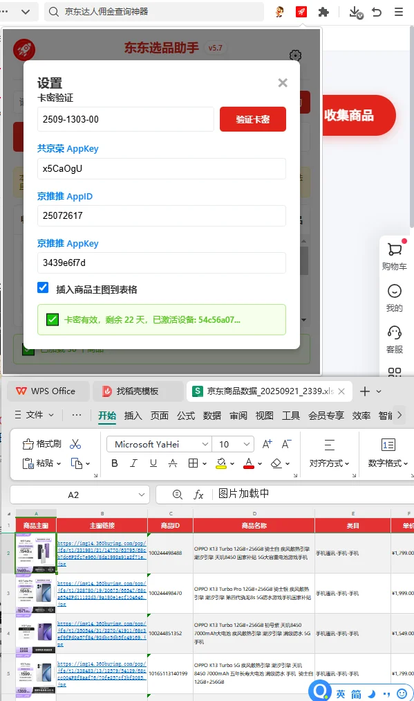The image size is (414, 701).
Task: Switch to the 找稻壳模板 tab
Action: pos(138,391)
